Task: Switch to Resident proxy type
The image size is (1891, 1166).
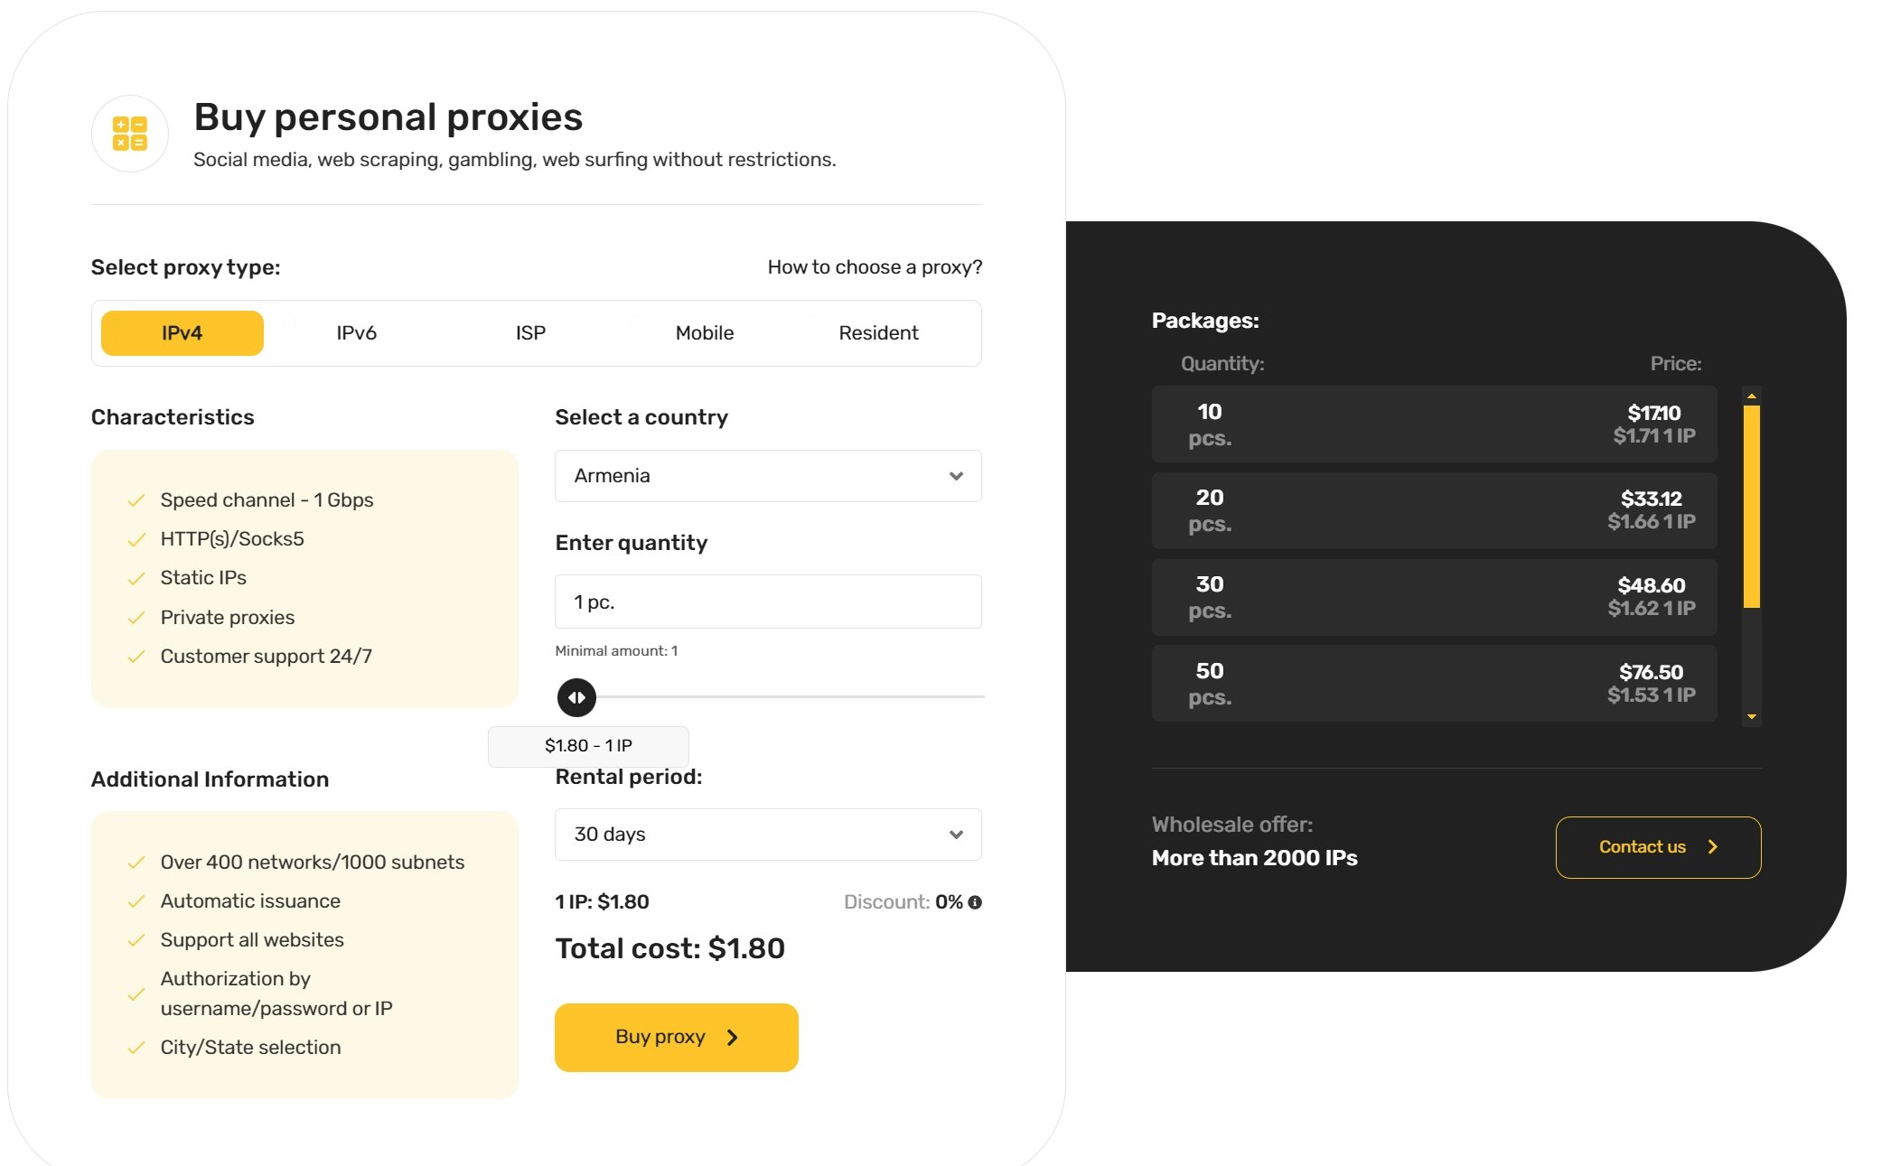Action: point(879,333)
